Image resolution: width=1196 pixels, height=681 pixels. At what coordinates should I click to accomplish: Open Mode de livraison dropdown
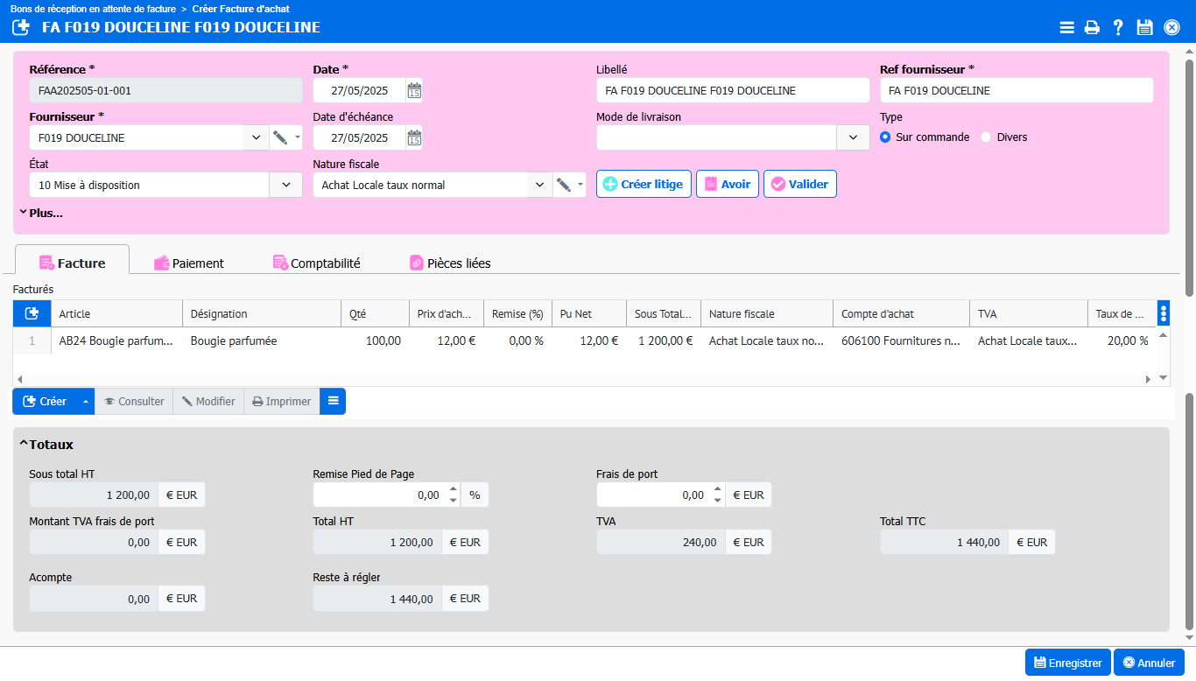tap(853, 137)
